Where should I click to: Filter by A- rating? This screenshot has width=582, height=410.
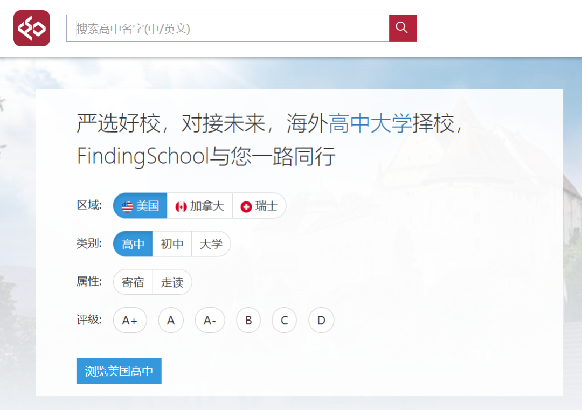[x=210, y=321]
